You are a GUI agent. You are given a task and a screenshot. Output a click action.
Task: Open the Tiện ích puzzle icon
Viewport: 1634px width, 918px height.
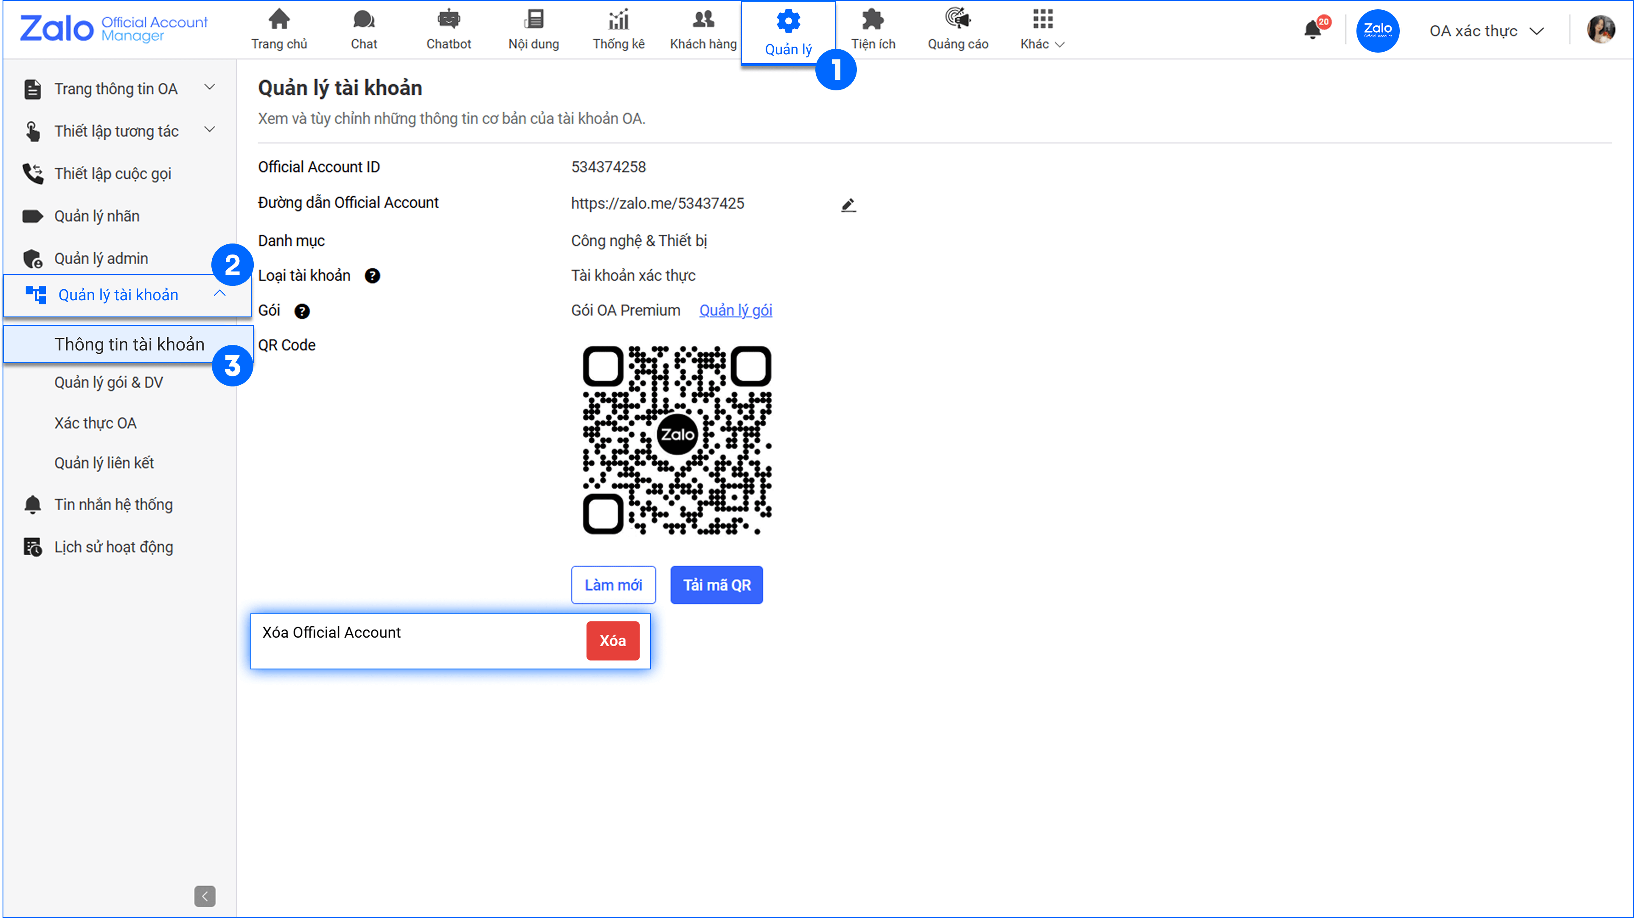(x=873, y=20)
